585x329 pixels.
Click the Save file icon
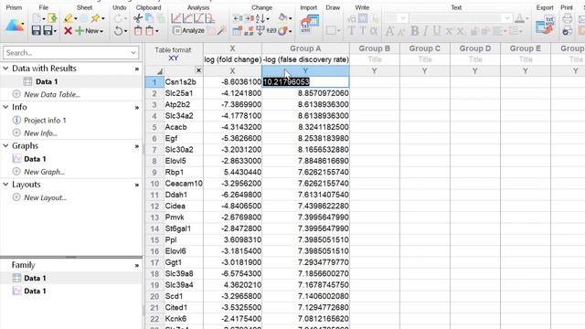click(37, 30)
